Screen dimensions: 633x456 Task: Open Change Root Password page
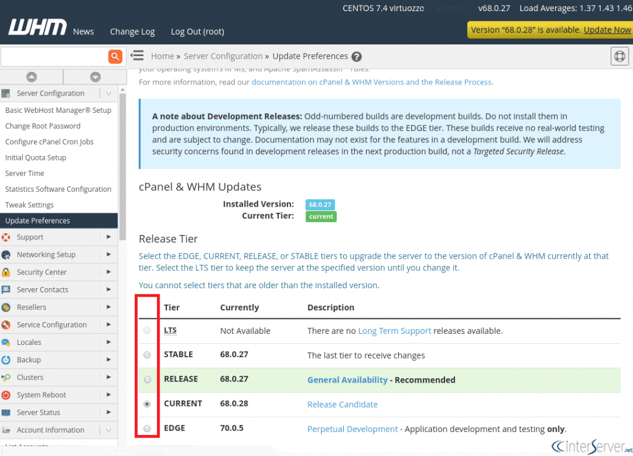point(43,126)
